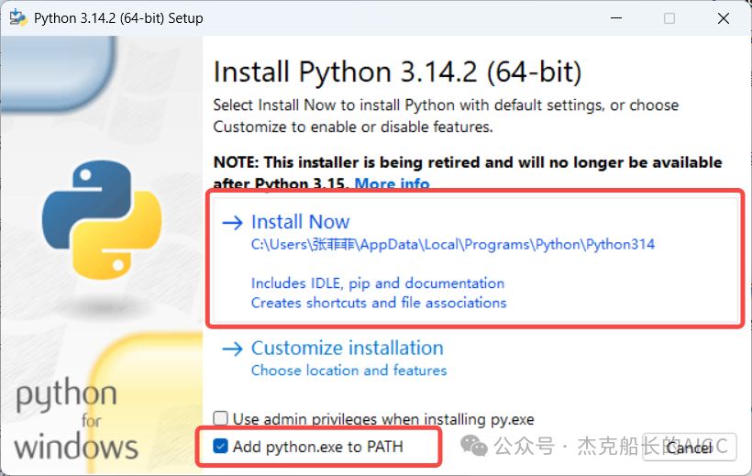Screen dimensions: 752x476
Task: Close the Python Setup window
Action: (x=724, y=18)
